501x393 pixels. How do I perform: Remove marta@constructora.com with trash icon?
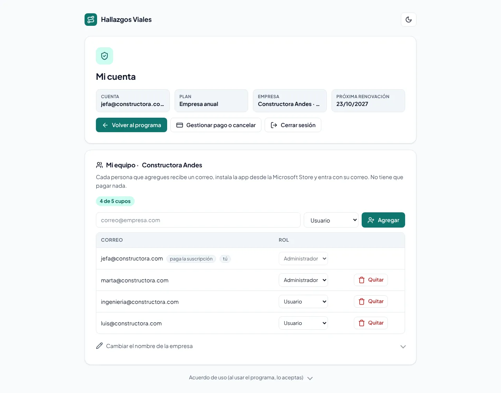[x=362, y=280]
